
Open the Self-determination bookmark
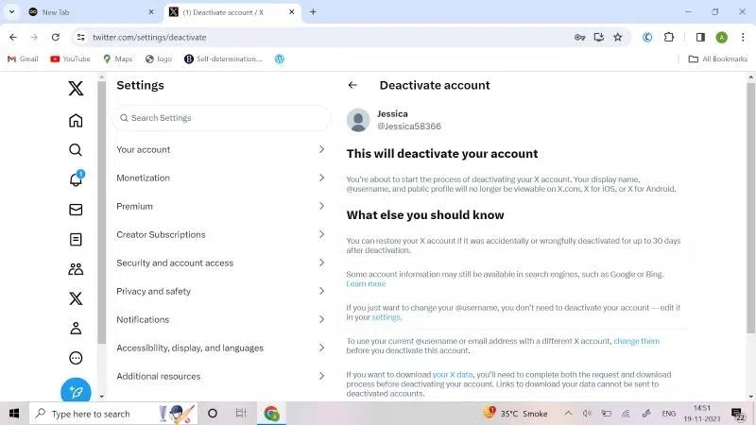[223, 59]
